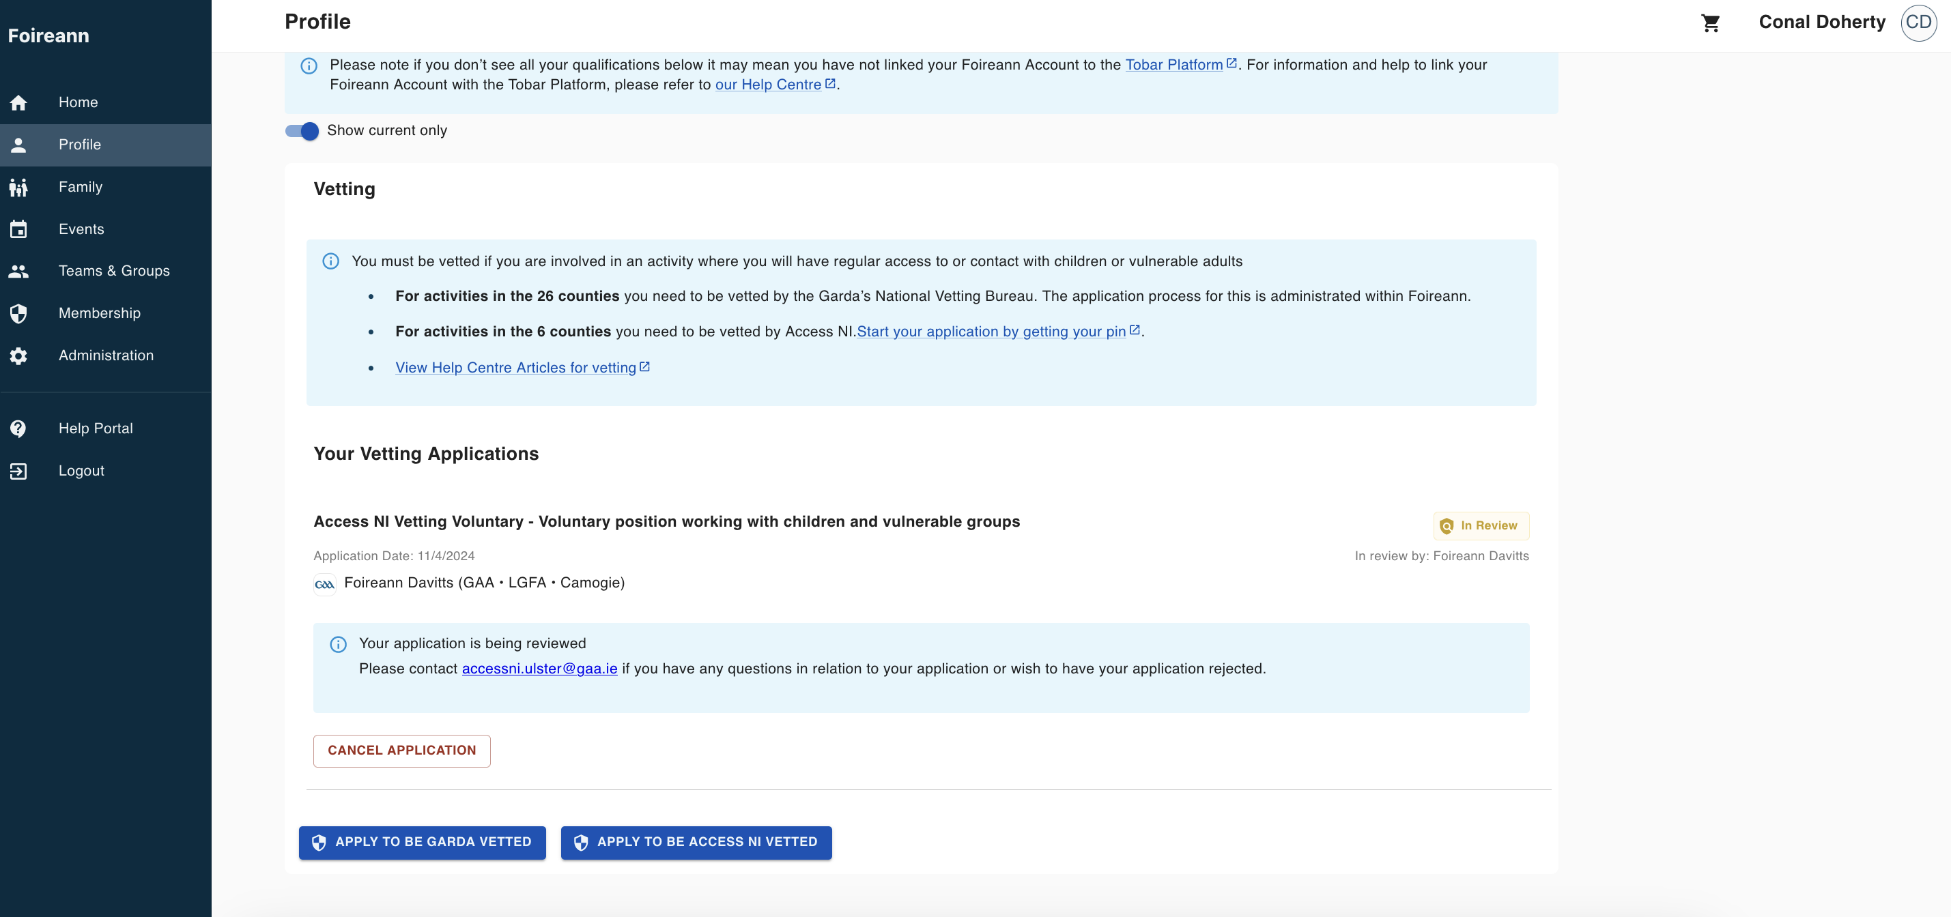Click the GAA logo beside Foireann Davitts
The height and width of the screenshot is (917, 1951).
[325, 585]
